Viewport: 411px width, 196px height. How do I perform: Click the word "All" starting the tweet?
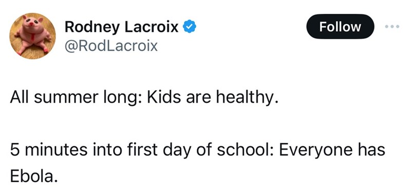(20, 97)
